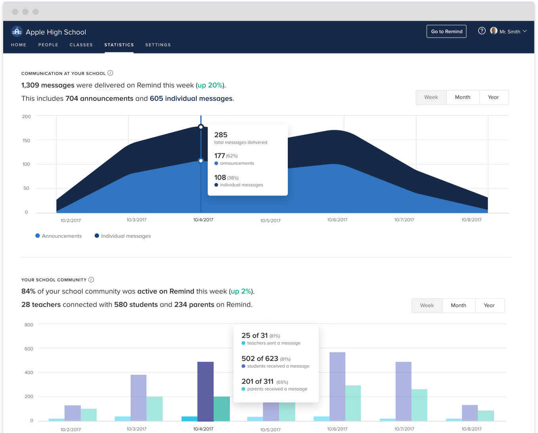Open info icon beside Communication at Your School

pos(111,73)
